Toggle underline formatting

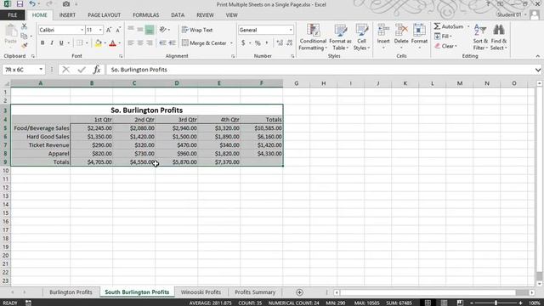[x=61, y=43]
